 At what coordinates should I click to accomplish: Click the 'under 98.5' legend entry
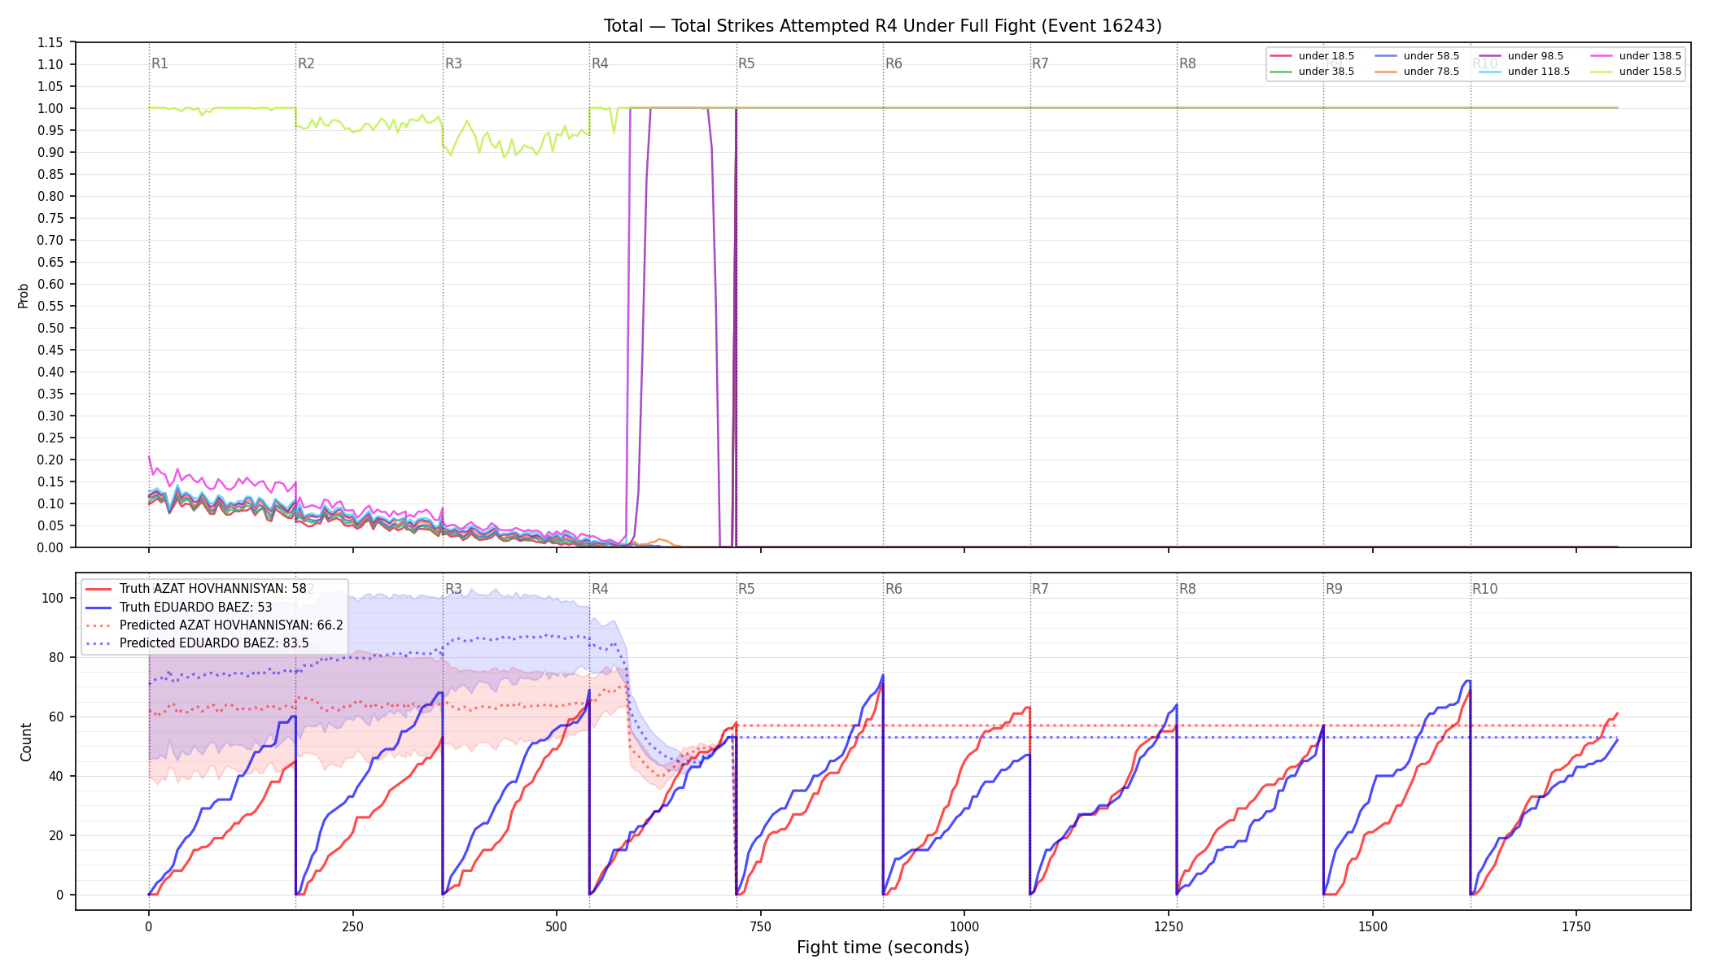pyautogui.click(x=1522, y=56)
